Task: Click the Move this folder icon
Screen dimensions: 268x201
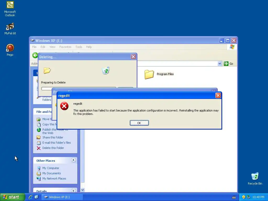Action: [x=39, y=119]
